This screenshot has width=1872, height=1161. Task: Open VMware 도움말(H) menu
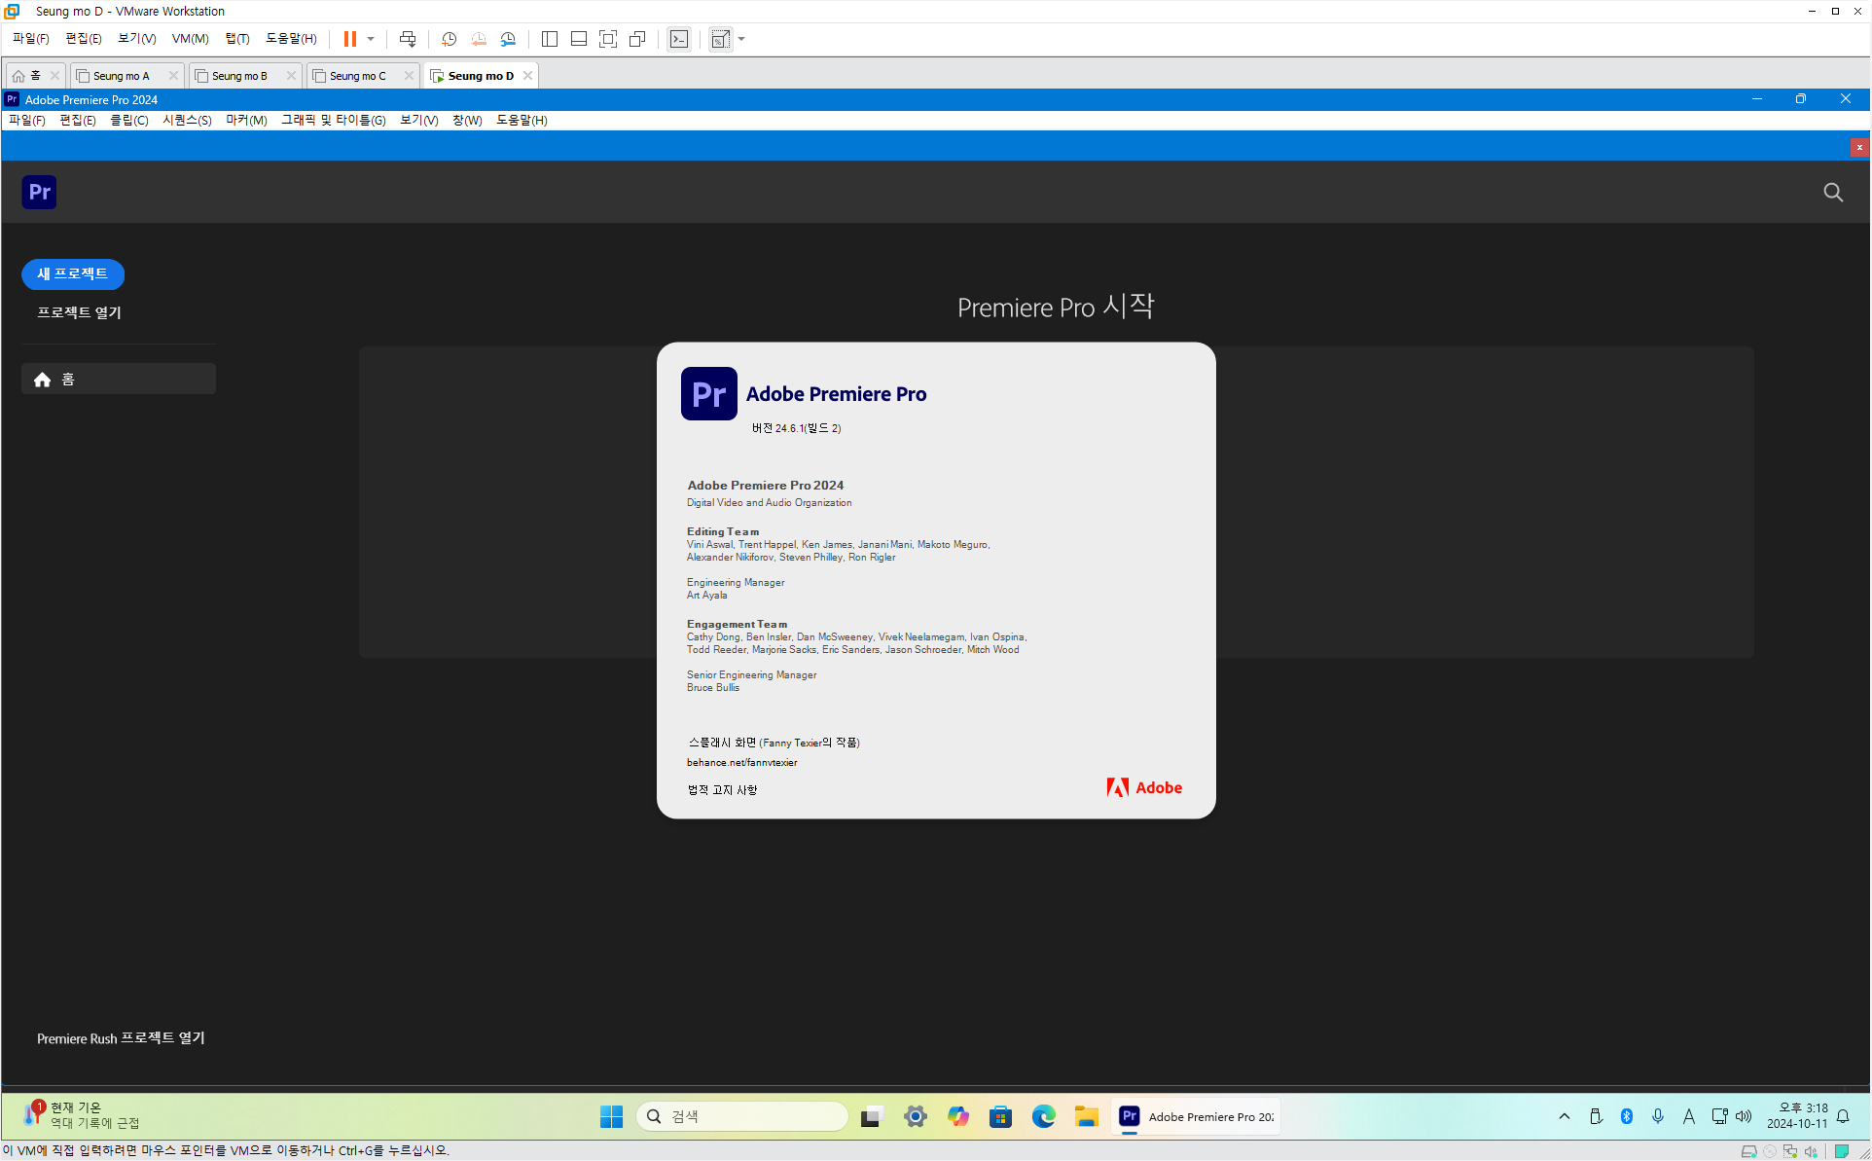[291, 39]
